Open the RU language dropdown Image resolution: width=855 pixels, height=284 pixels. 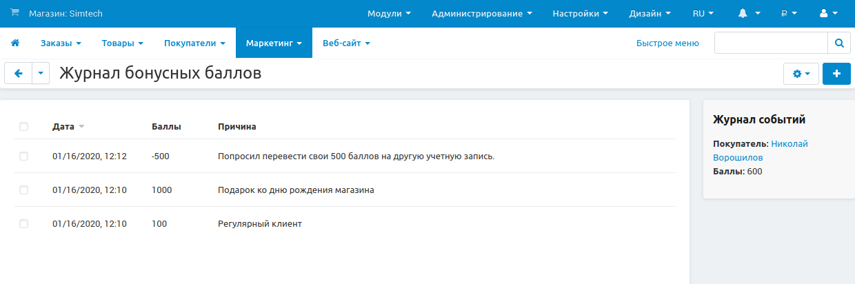click(x=703, y=13)
